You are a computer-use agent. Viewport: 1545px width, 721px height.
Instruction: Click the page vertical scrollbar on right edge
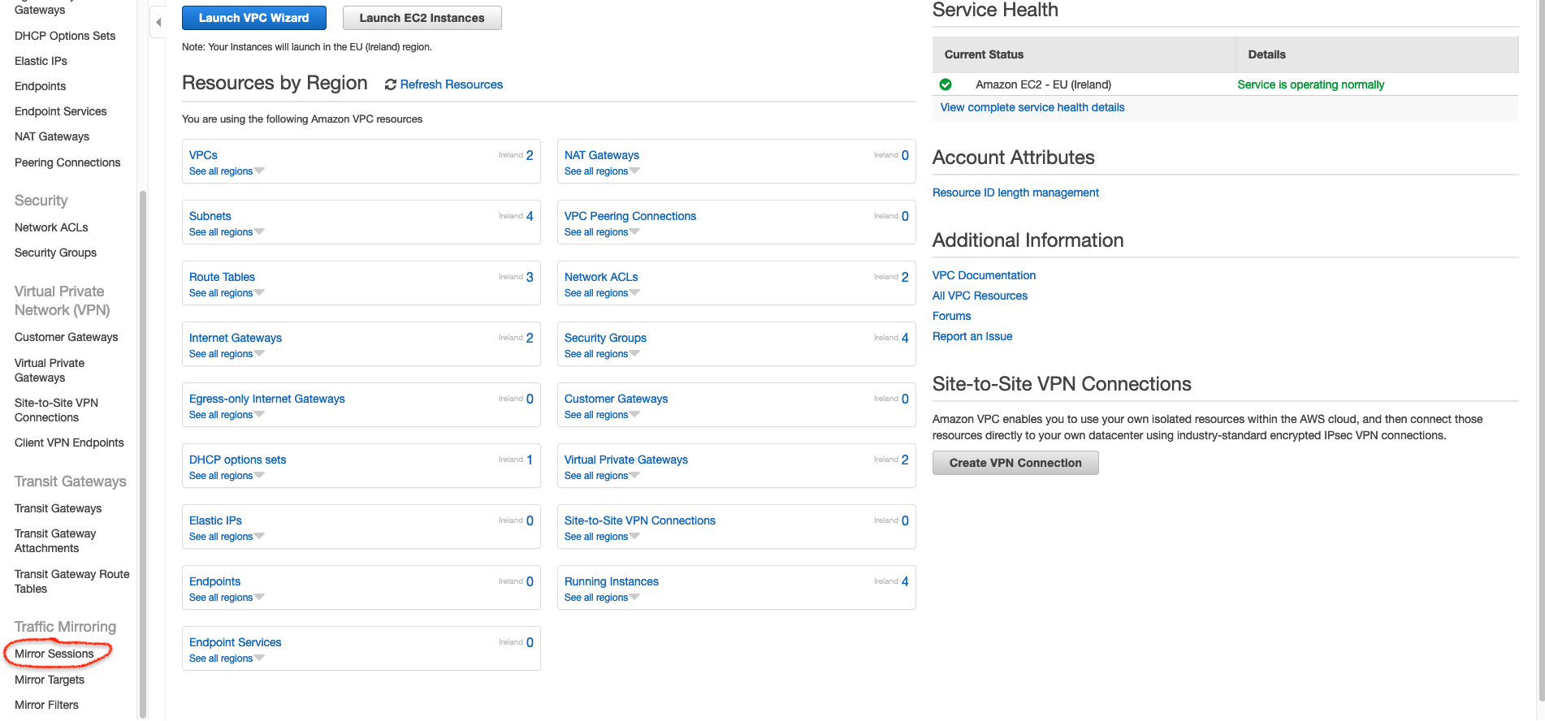[x=1541, y=349]
